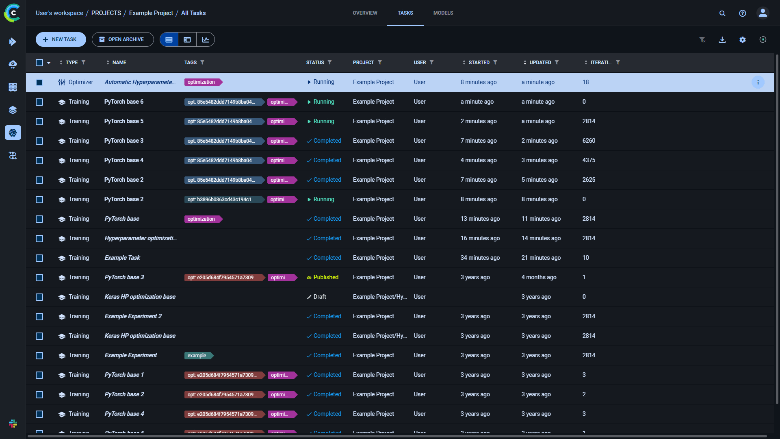This screenshot has height=439, width=780.
Task: Switch to details split view
Action: (187, 39)
